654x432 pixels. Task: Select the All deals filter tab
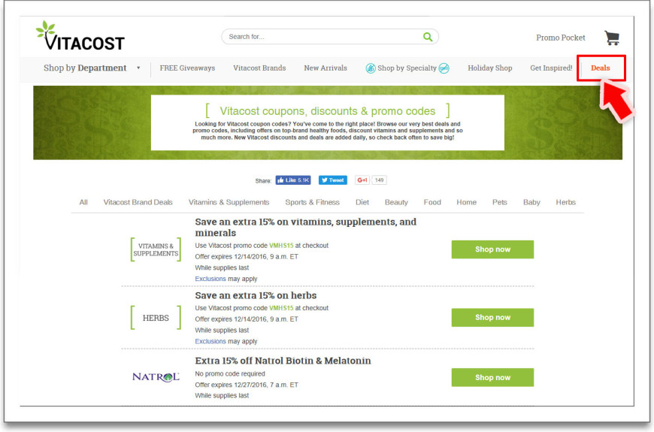click(83, 202)
